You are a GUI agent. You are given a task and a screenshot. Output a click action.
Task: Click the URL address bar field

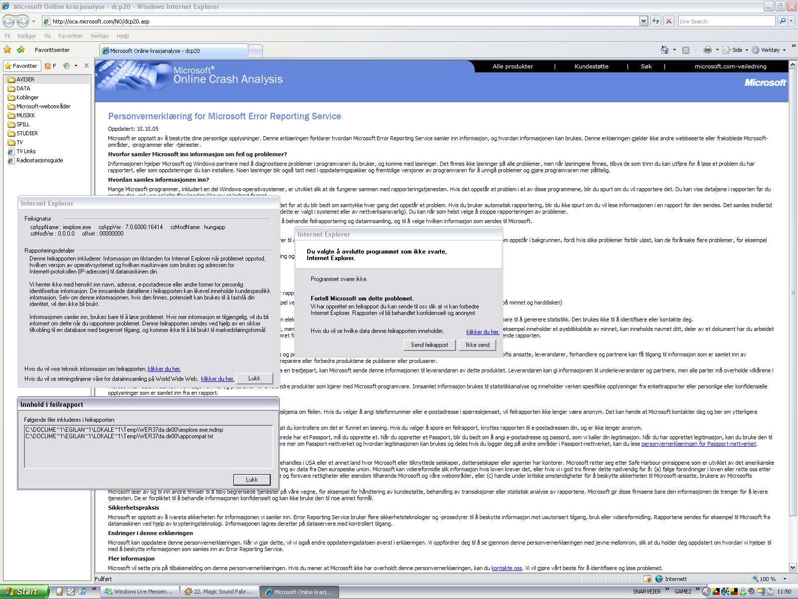[x=341, y=21]
